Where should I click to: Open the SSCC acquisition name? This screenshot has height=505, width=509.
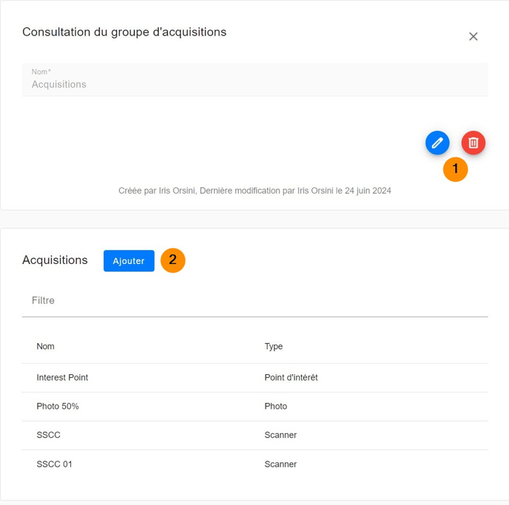[x=49, y=435]
